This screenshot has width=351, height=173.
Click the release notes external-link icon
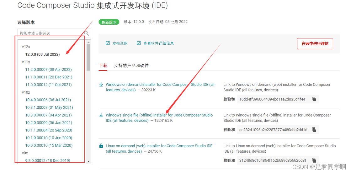point(108,43)
